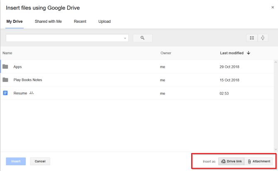Toggle Last modified sort direction arrow

[x=249, y=53]
